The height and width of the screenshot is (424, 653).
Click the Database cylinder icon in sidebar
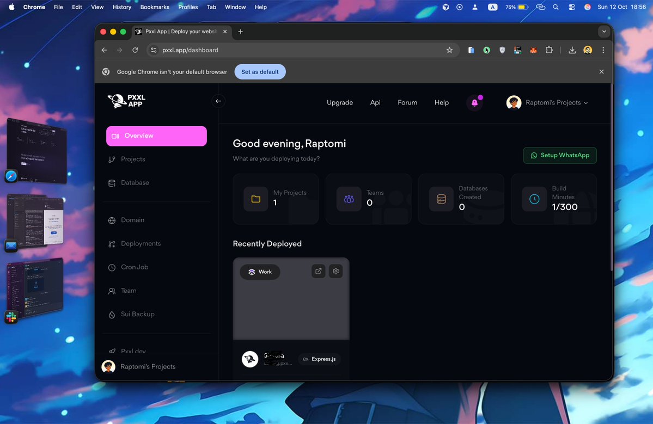(112, 183)
